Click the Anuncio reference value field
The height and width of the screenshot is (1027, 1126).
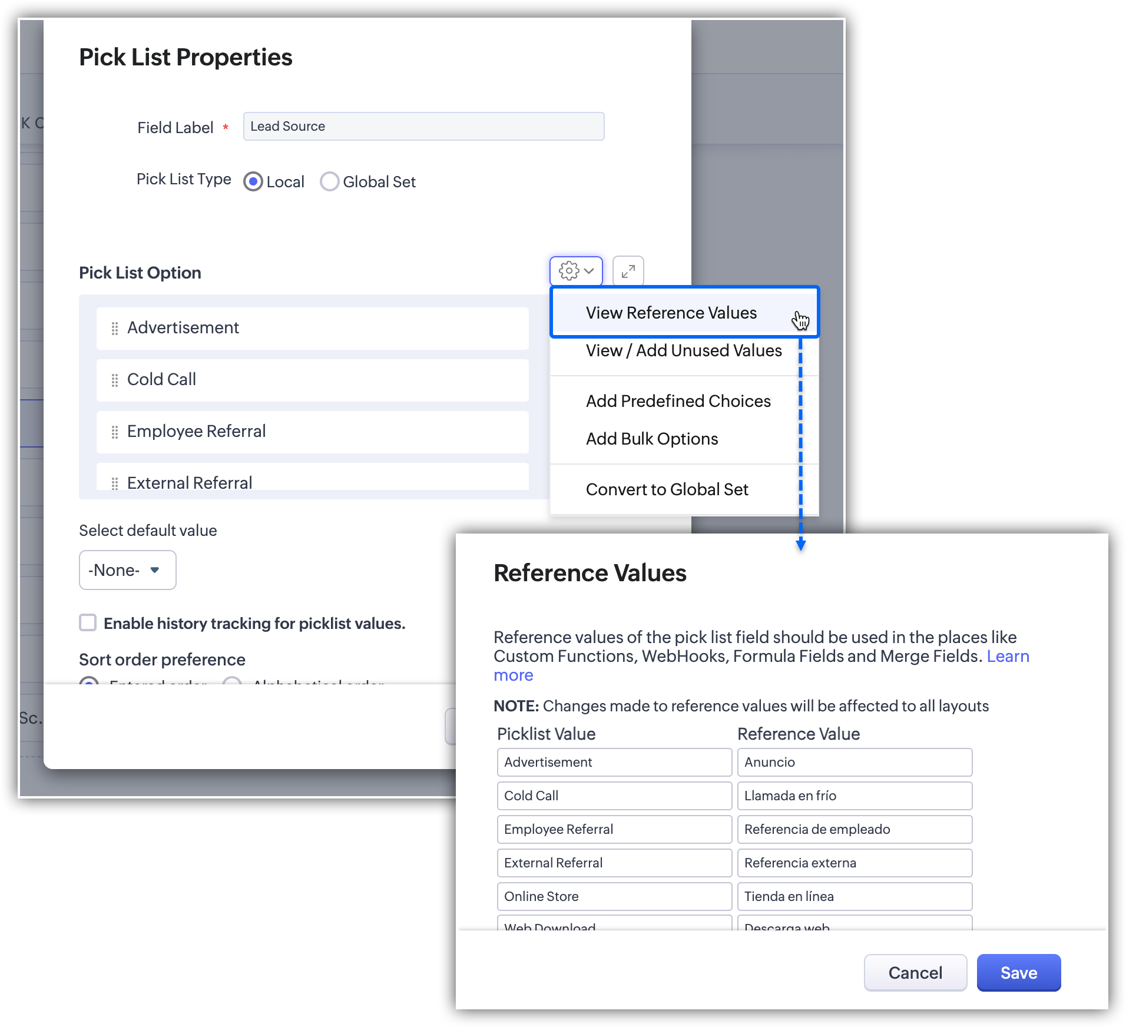854,762
